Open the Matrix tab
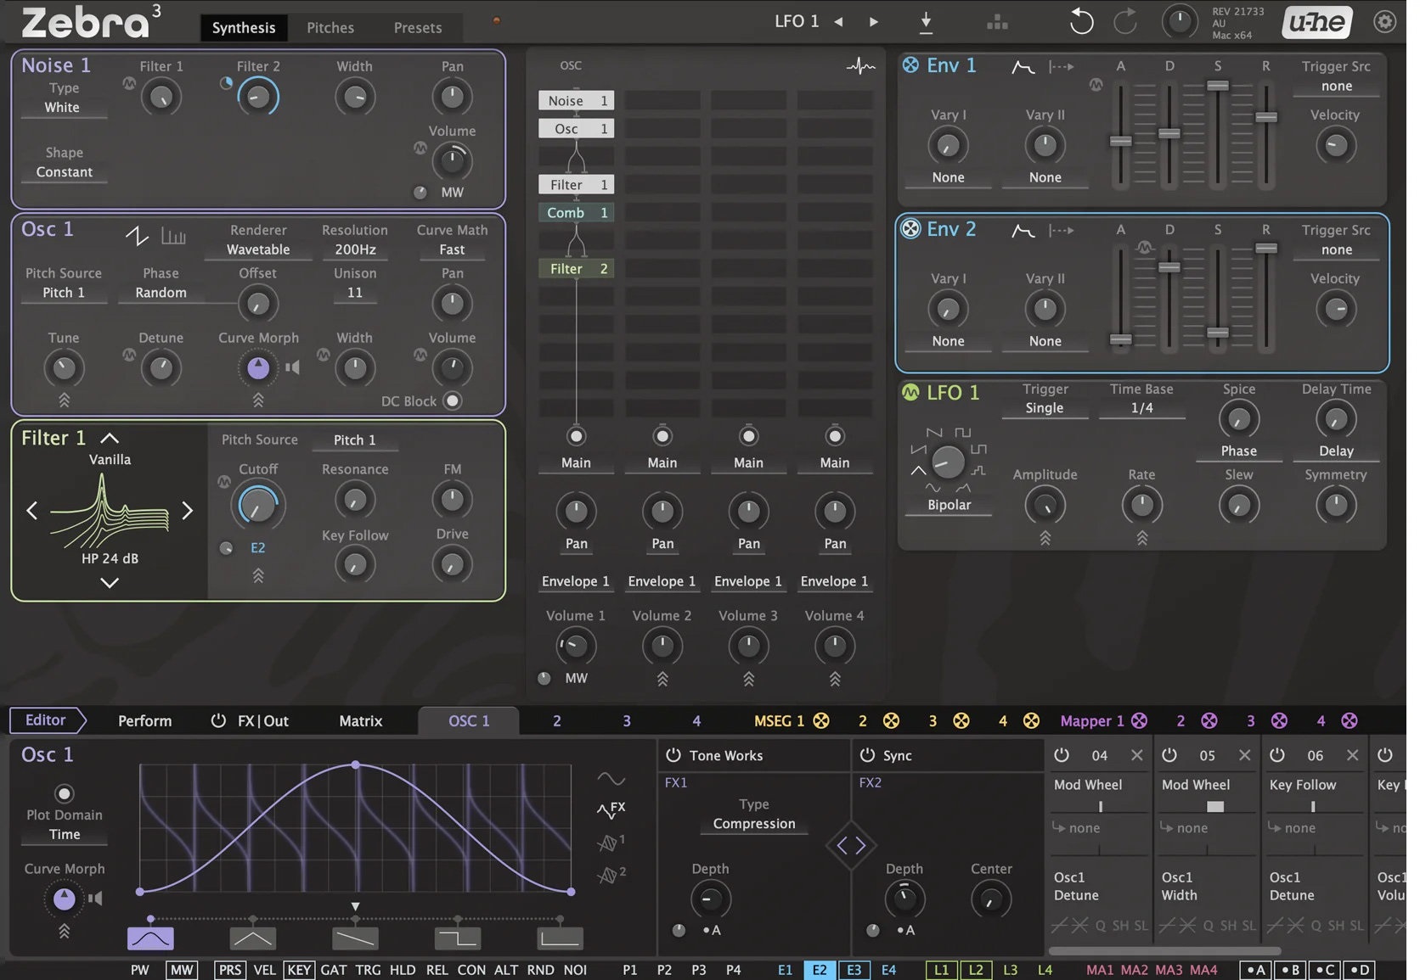Screen dimensions: 1420x980 click(x=361, y=721)
